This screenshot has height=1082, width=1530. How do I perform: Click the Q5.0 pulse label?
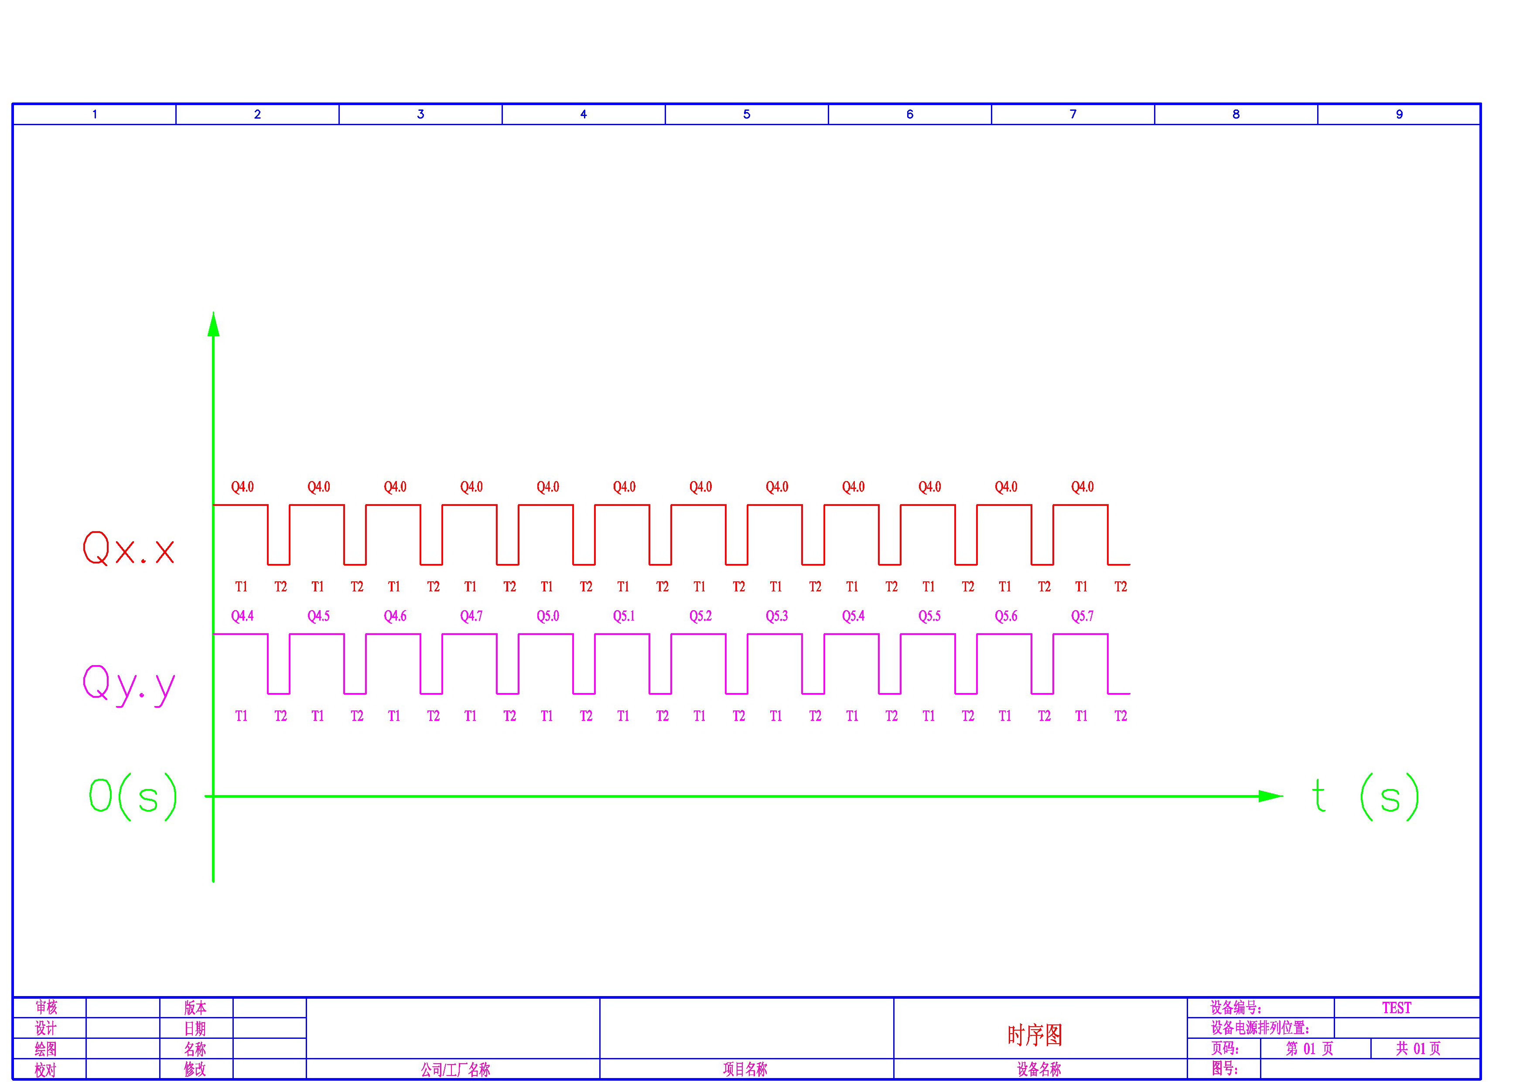548,616
